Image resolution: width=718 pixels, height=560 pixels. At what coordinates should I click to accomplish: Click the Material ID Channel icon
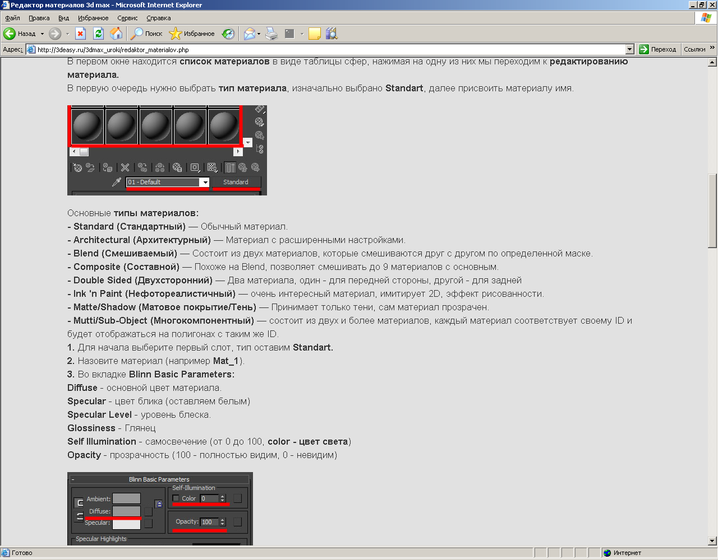(195, 167)
